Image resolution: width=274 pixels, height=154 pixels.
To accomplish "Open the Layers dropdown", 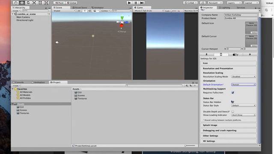I will 234,3.
